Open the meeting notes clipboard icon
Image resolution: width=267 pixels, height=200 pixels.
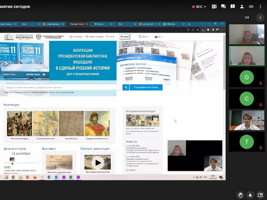[214, 7]
